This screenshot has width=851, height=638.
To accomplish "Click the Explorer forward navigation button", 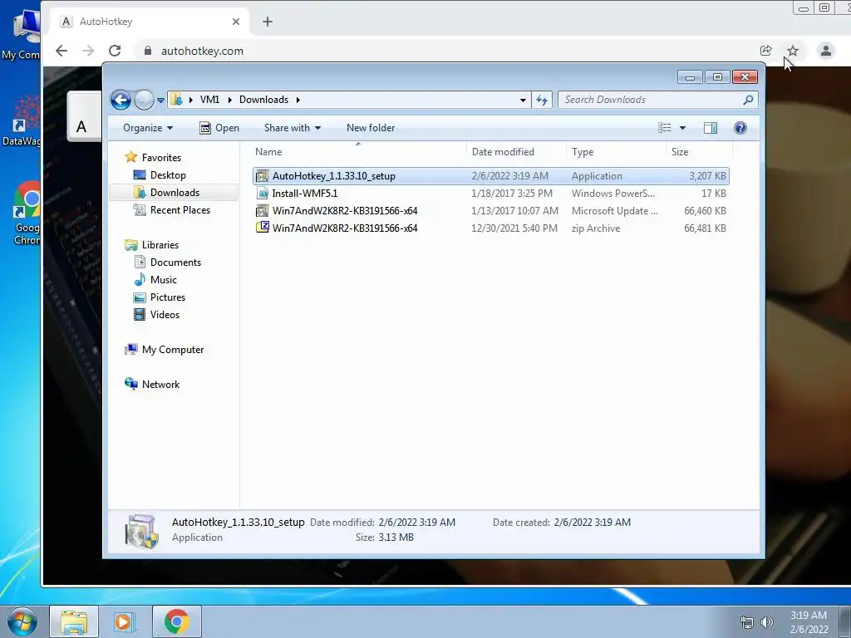I will [144, 100].
